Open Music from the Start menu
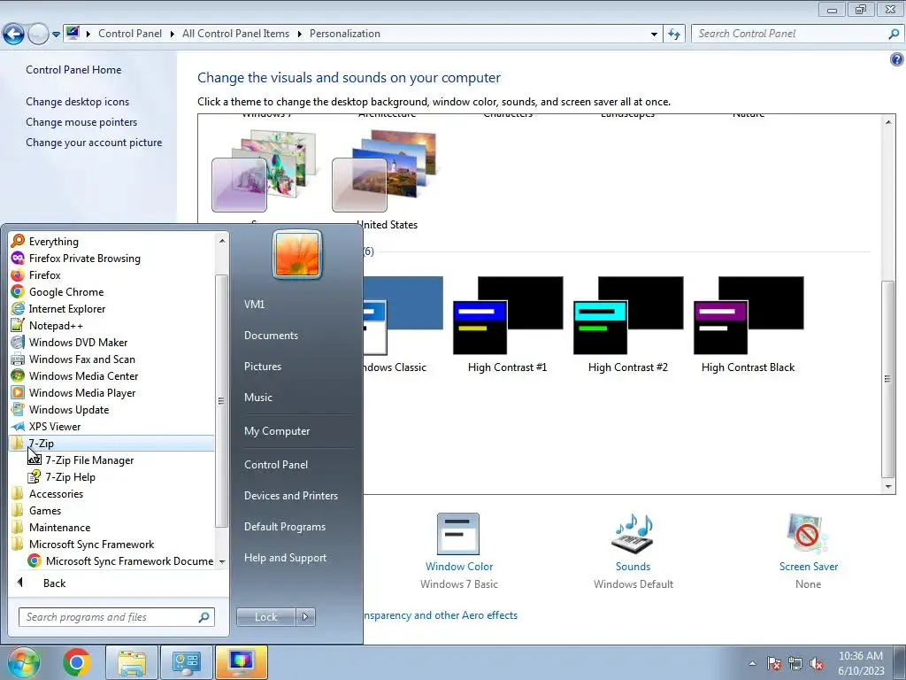The height and width of the screenshot is (680, 906). point(257,398)
